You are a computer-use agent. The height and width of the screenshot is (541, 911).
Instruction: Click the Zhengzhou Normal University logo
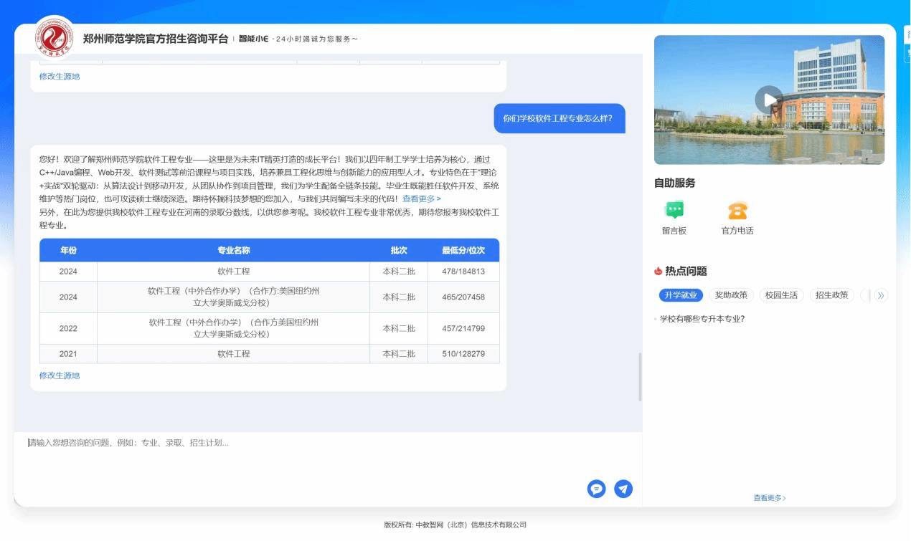coord(55,39)
